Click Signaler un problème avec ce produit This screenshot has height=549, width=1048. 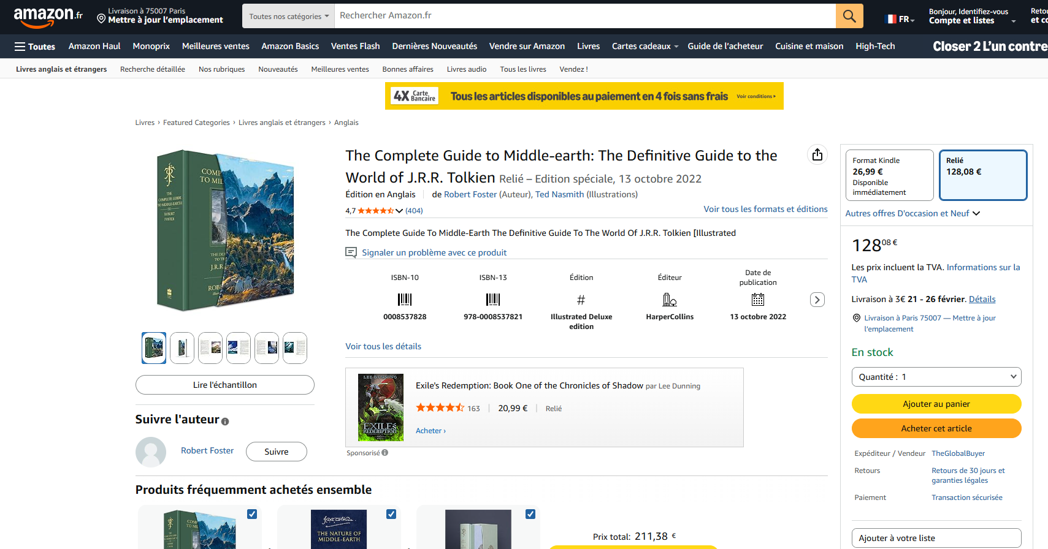pyautogui.click(x=434, y=252)
